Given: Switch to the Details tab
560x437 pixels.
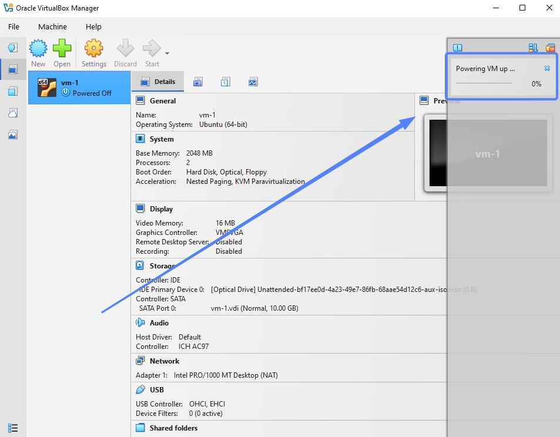Looking at the screenshot, I should 158,82.
